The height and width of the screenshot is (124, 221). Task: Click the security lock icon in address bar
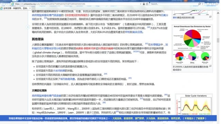click(144, 4)
